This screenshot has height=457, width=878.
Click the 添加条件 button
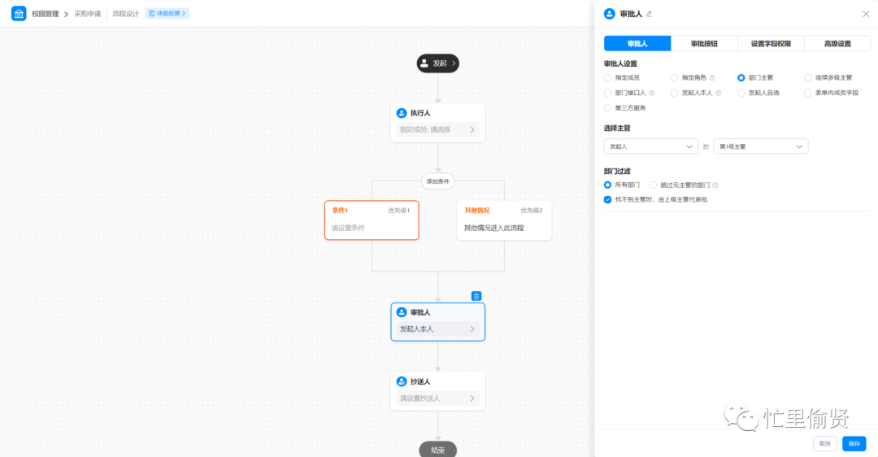click(437, 181)
